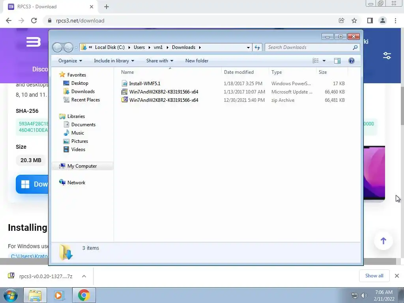Click the Explorer back navigation arrow
This screenshot has width=404, height=303.
coord(57,47)
